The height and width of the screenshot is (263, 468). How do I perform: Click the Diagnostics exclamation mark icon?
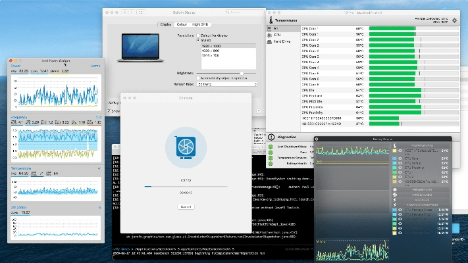[x=271, y=137]
